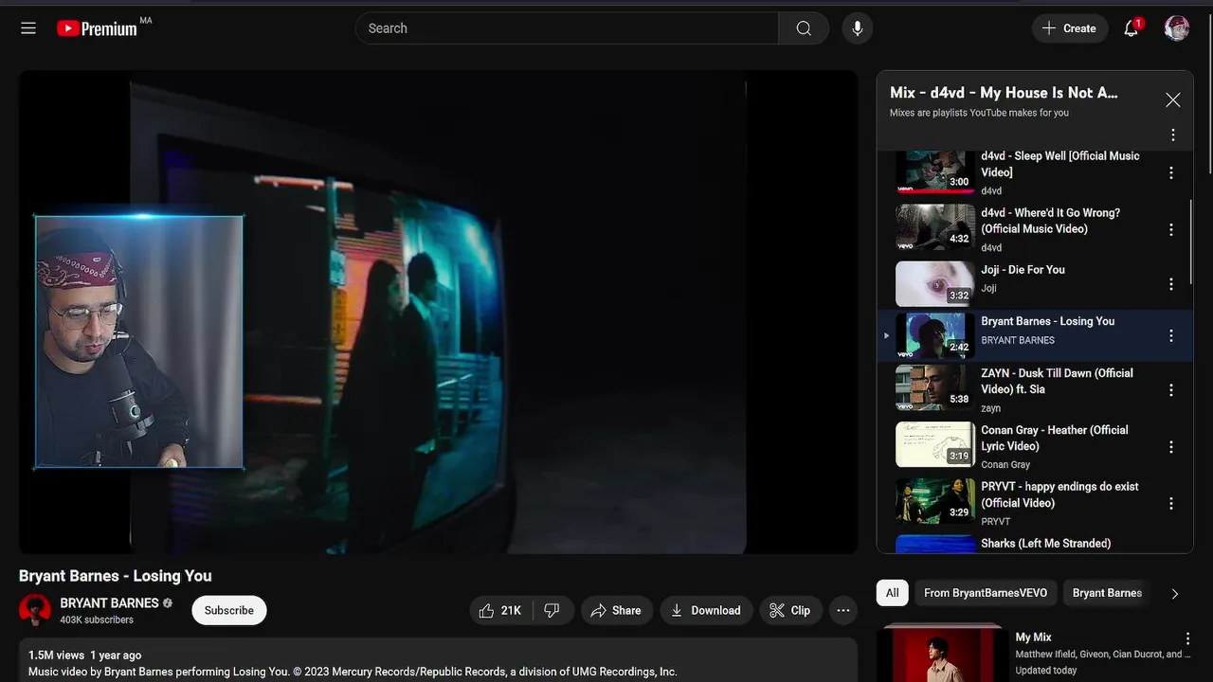Viewport: 1213px width, 682px height.
Task: Select From BryantBarnesVEVO chip
Action: (x=986, y=593)
